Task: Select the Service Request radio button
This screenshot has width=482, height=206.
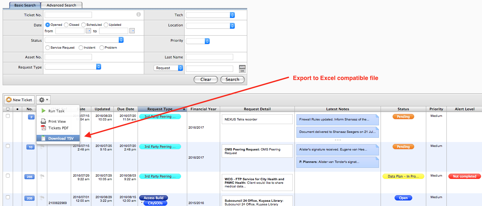Action: [48, 48]
